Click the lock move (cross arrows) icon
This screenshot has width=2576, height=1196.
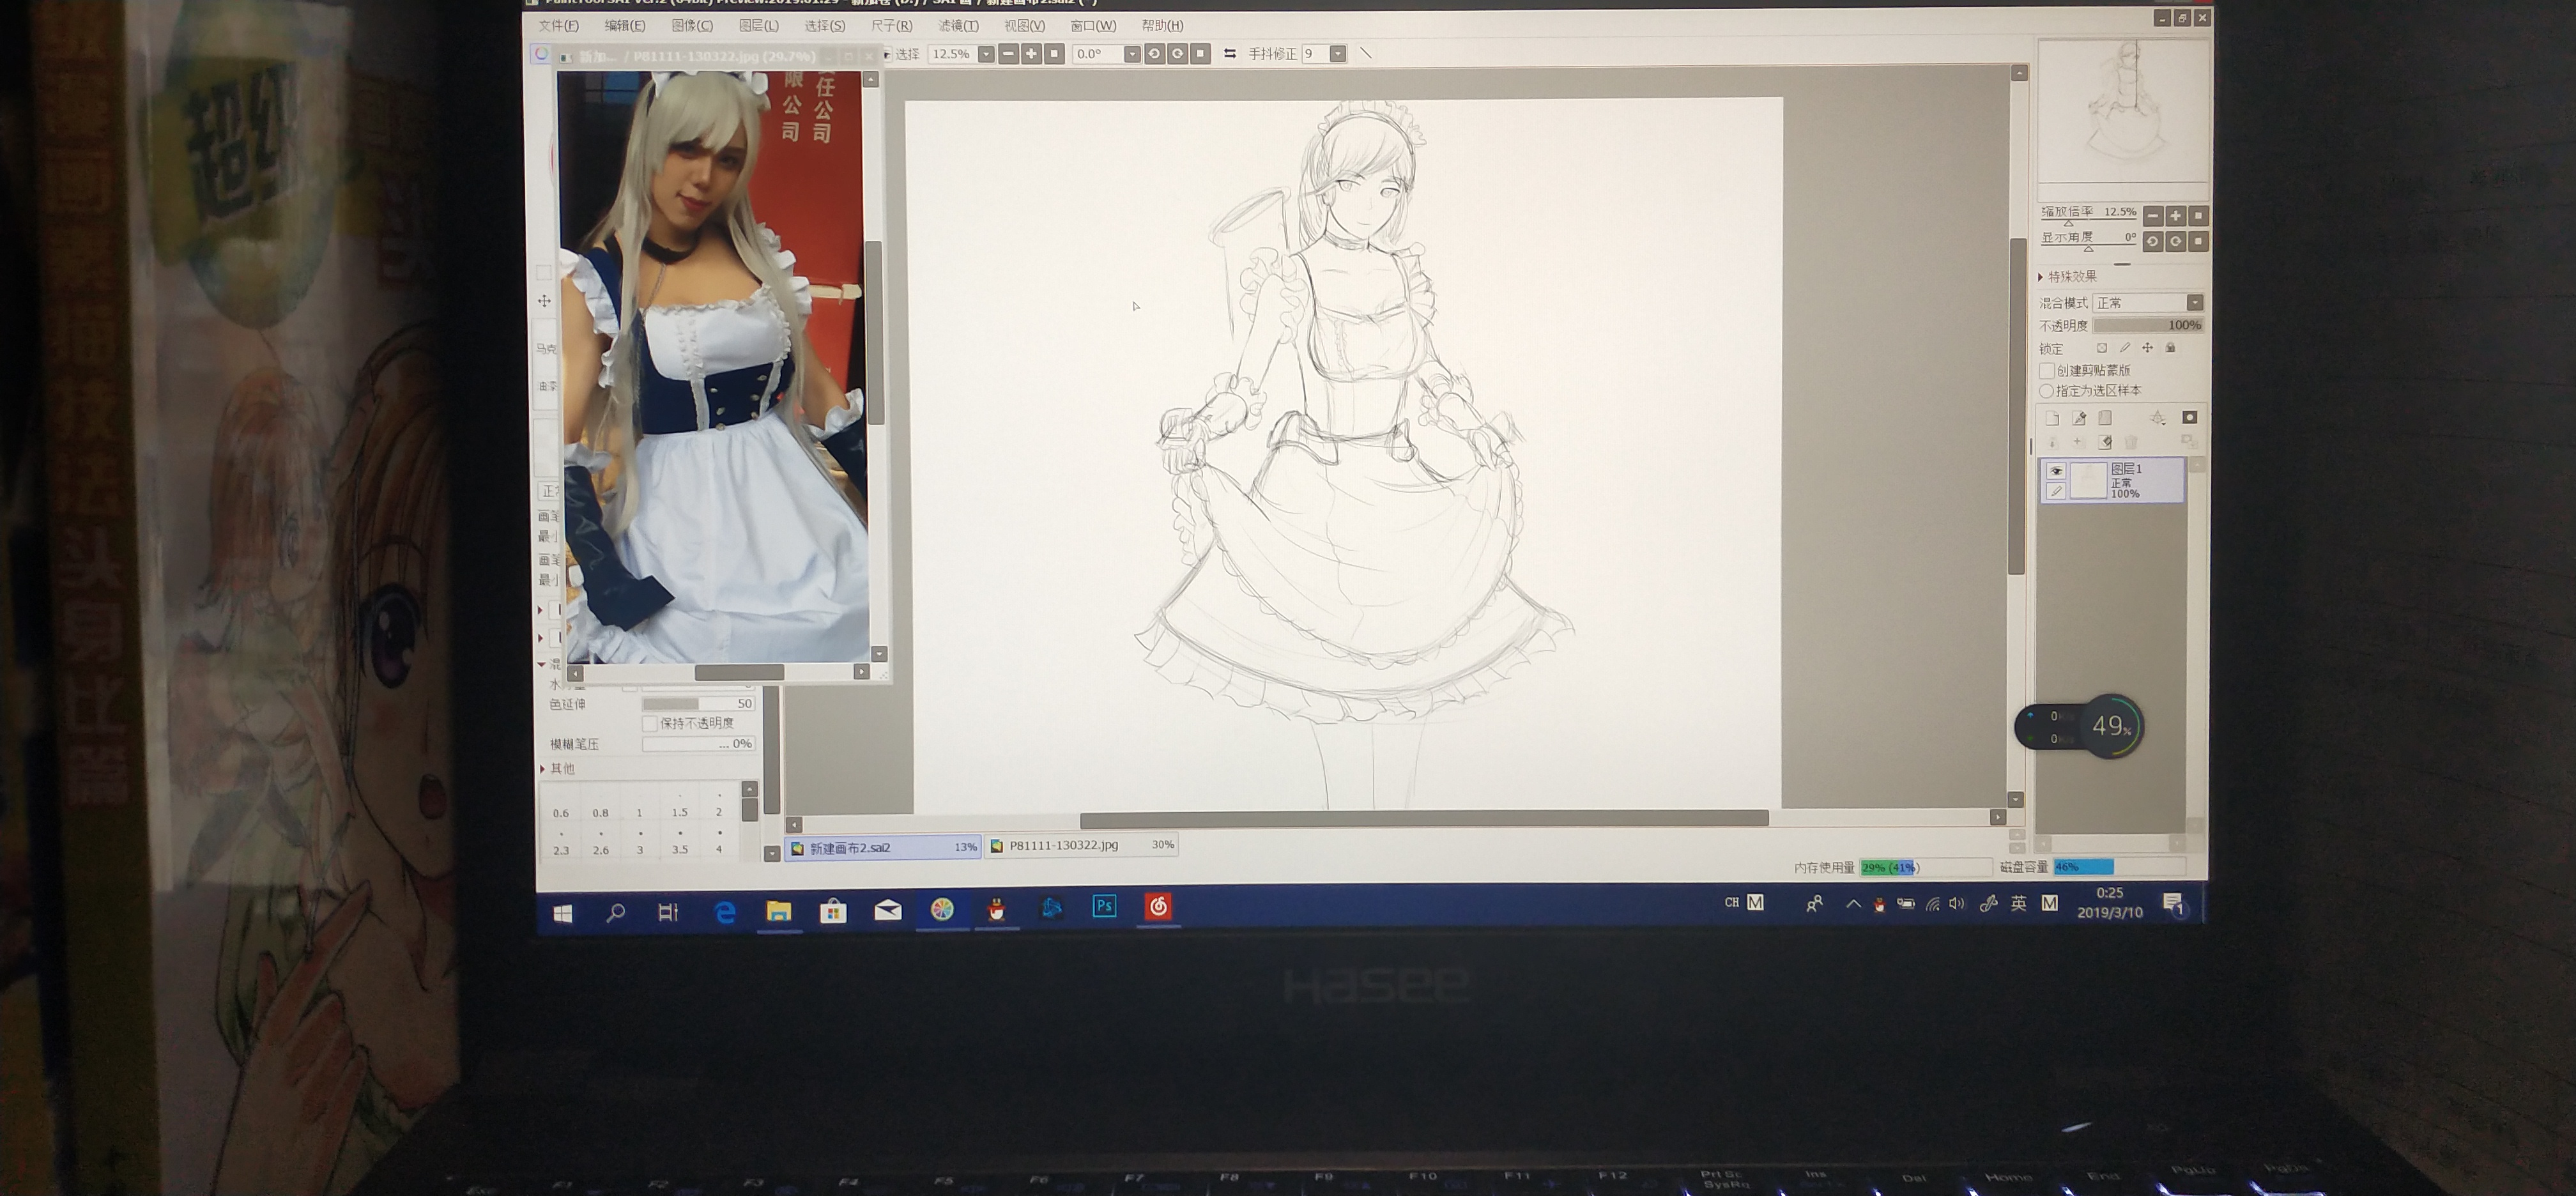click(x=2147, y=348)
